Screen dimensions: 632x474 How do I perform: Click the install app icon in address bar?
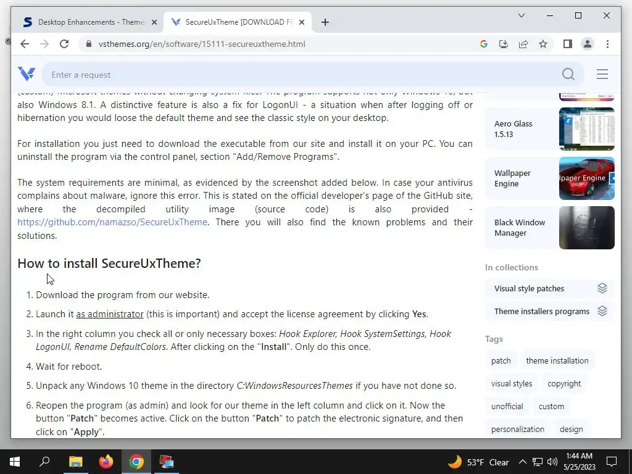[x=504, y=44]
